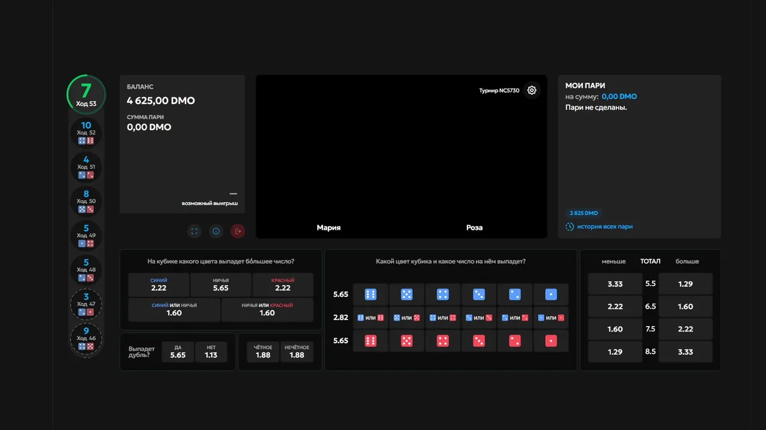The height and width of the screenshot is (430, 766).
Task: Bet ДА on double at 5.65
Action: click(x=178, y=352)
